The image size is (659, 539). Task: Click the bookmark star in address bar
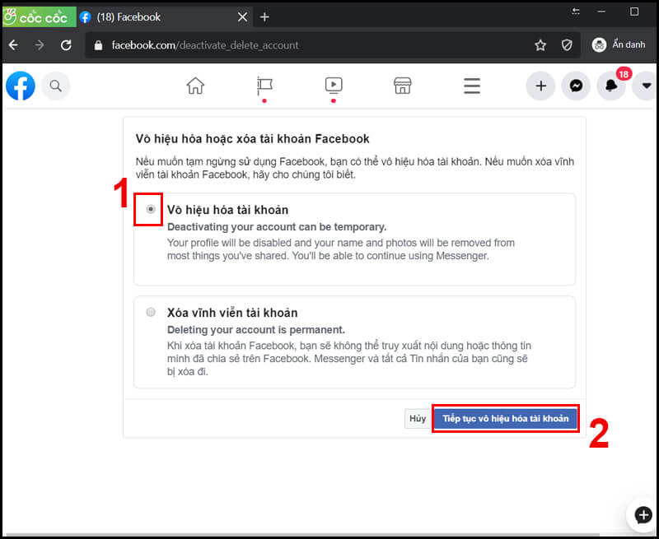[540, 44]
